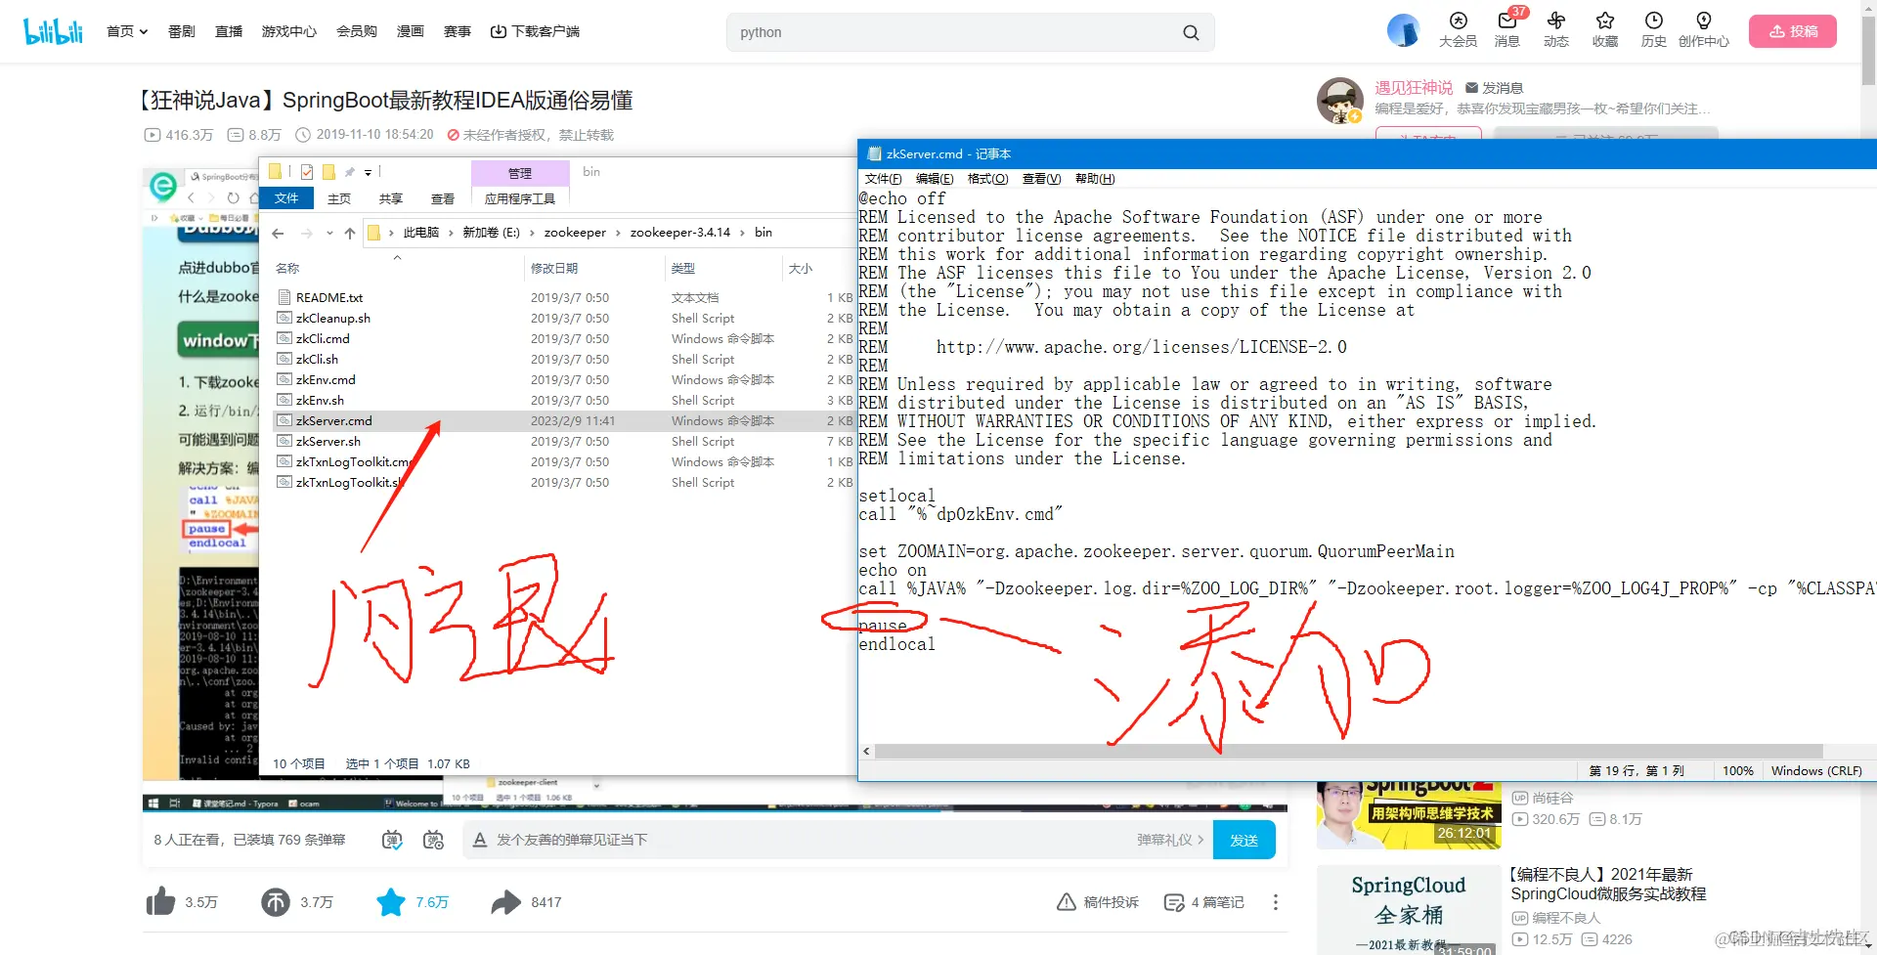Viewport: 1877px width, 955px height.
Task: Toggle danmaku display on or off
Action: click(x=392, y=840)
